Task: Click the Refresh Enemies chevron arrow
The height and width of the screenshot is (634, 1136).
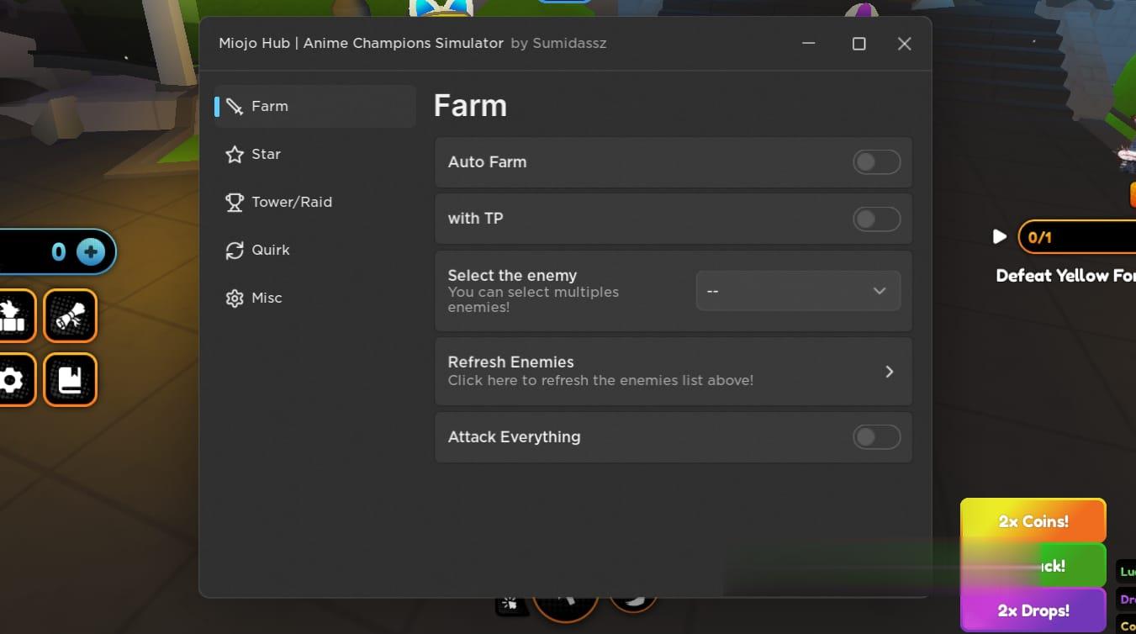Action: (x=889, y=372)
